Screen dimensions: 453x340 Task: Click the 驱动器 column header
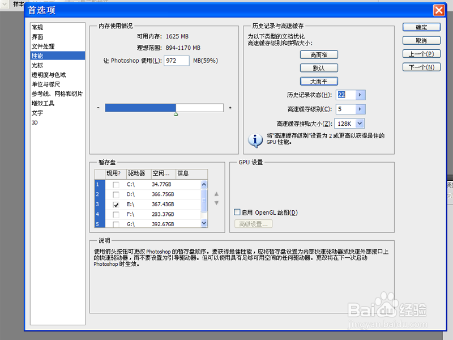(x=139, y=173)
